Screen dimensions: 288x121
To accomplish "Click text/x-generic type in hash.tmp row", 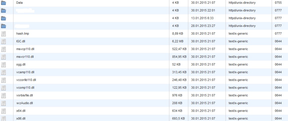I will (238, 33).
